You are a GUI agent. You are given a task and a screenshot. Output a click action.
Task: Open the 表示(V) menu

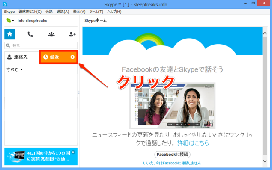(79, 12)
